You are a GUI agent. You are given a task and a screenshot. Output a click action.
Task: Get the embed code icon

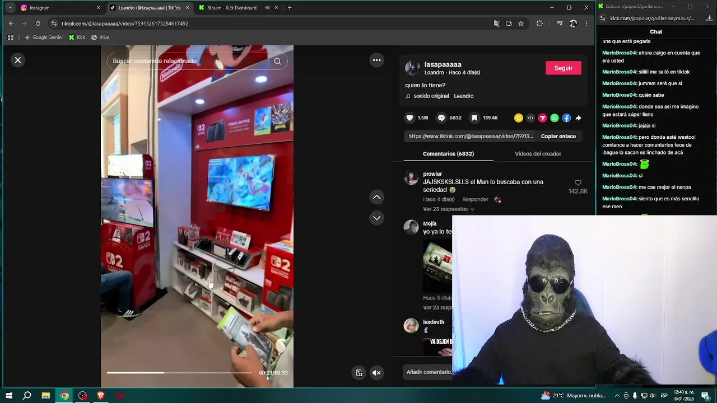tap(530, 118)
